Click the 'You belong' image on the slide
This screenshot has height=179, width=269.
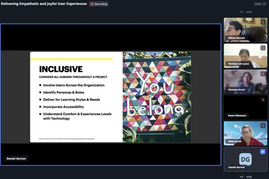[157, 97]
